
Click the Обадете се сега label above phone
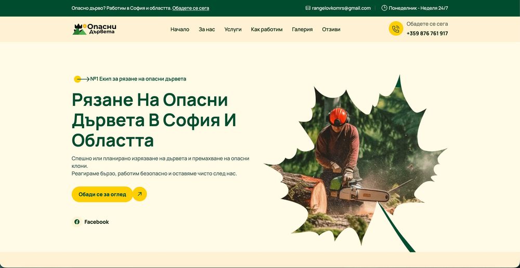(x=427, y=24)
